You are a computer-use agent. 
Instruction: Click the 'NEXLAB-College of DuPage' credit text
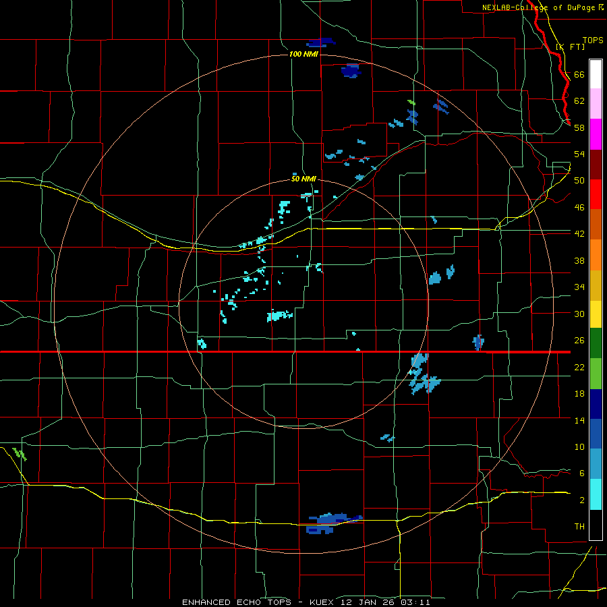540,7
